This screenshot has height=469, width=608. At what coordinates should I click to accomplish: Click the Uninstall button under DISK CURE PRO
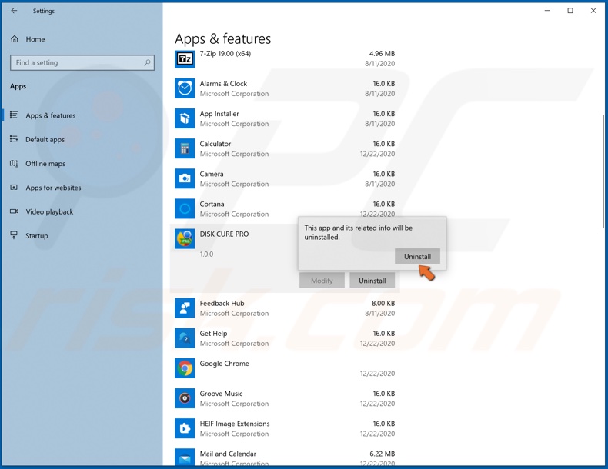click(372, 281)
